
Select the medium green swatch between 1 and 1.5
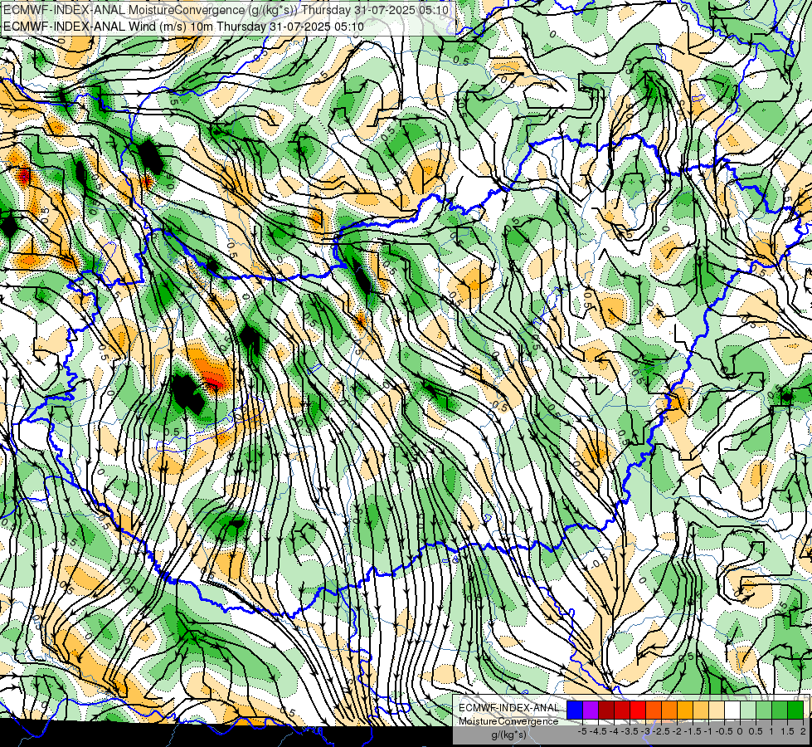(x=780, y=710)
